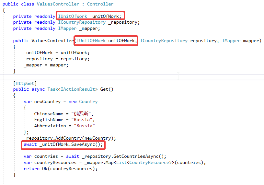Click await on the SaveAsync line

(30, 145)
